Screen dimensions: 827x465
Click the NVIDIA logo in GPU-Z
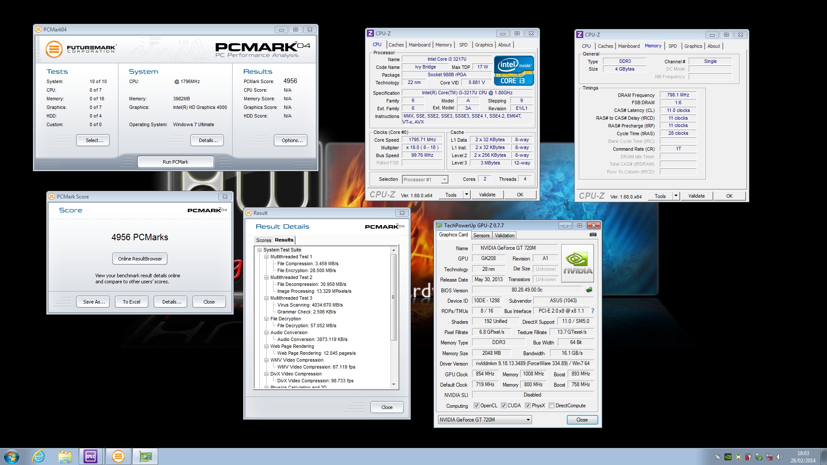coord(578,263)
